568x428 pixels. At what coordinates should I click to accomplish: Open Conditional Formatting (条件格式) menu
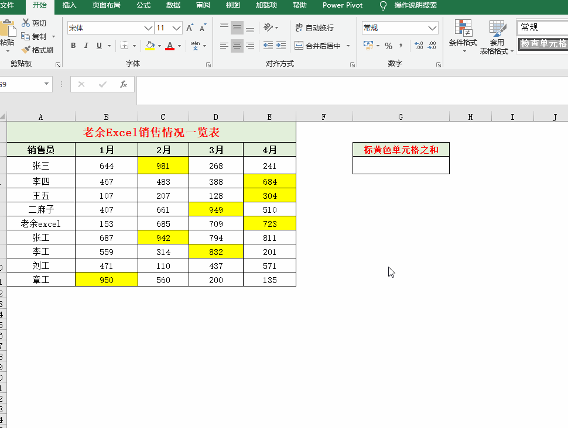(463, 36)
